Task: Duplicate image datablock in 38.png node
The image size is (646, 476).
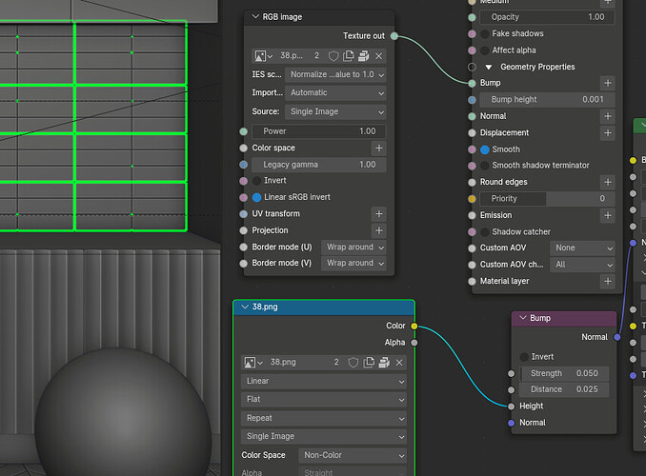Action: [369, 363]
